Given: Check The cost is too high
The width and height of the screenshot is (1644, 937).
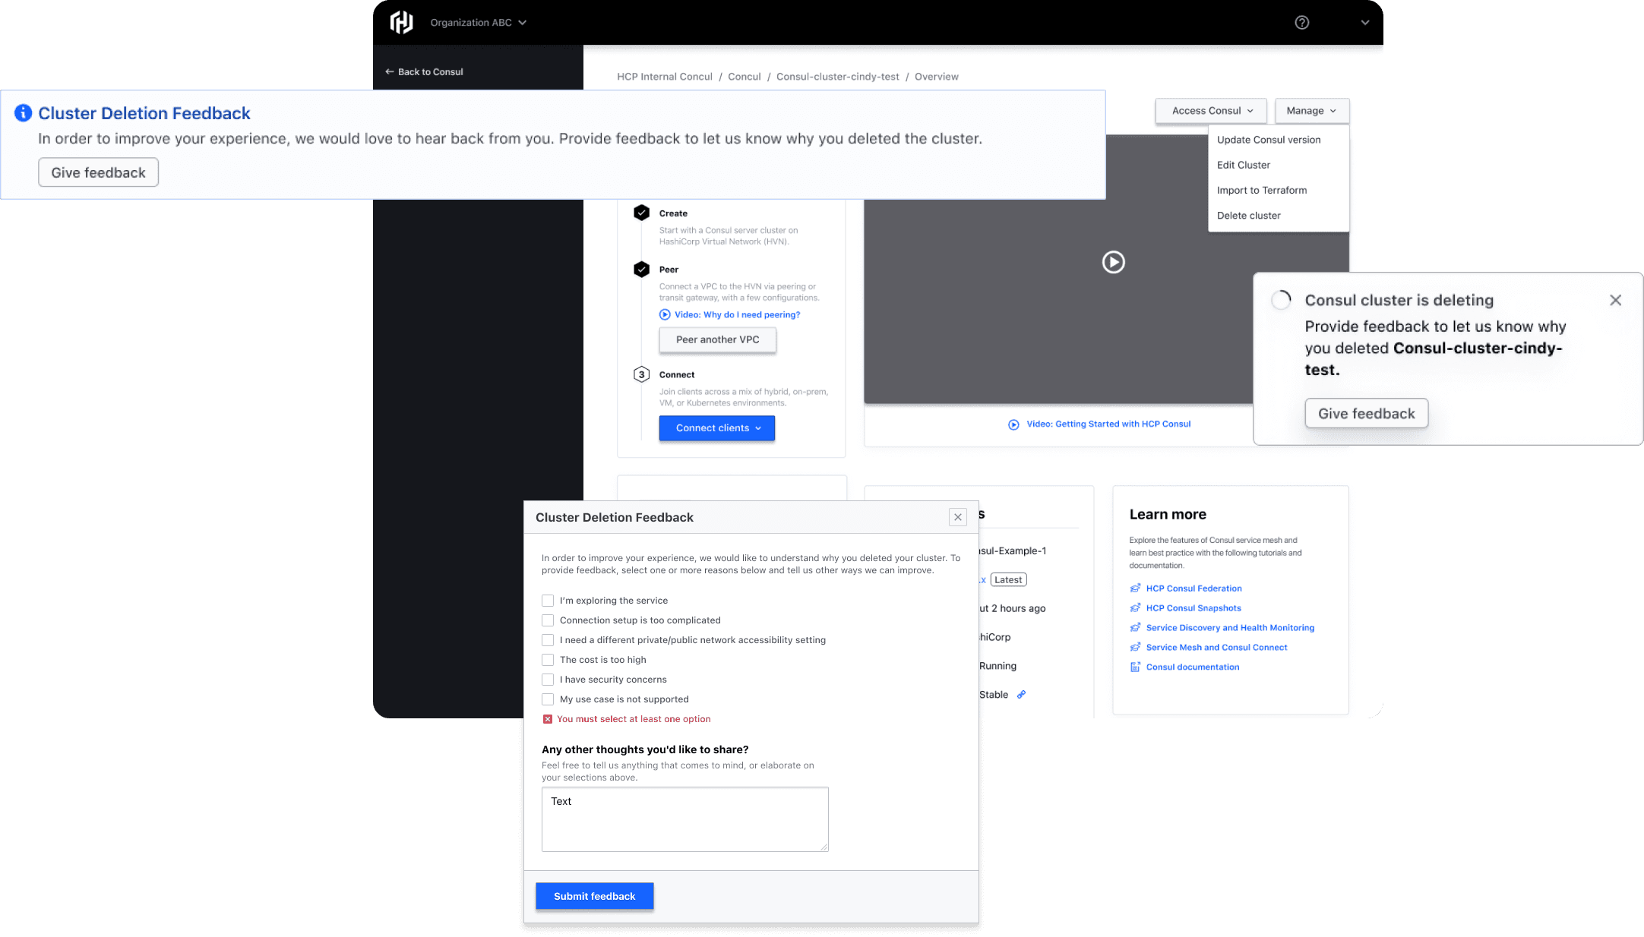Looking at the screenshot, I should 548,660.
